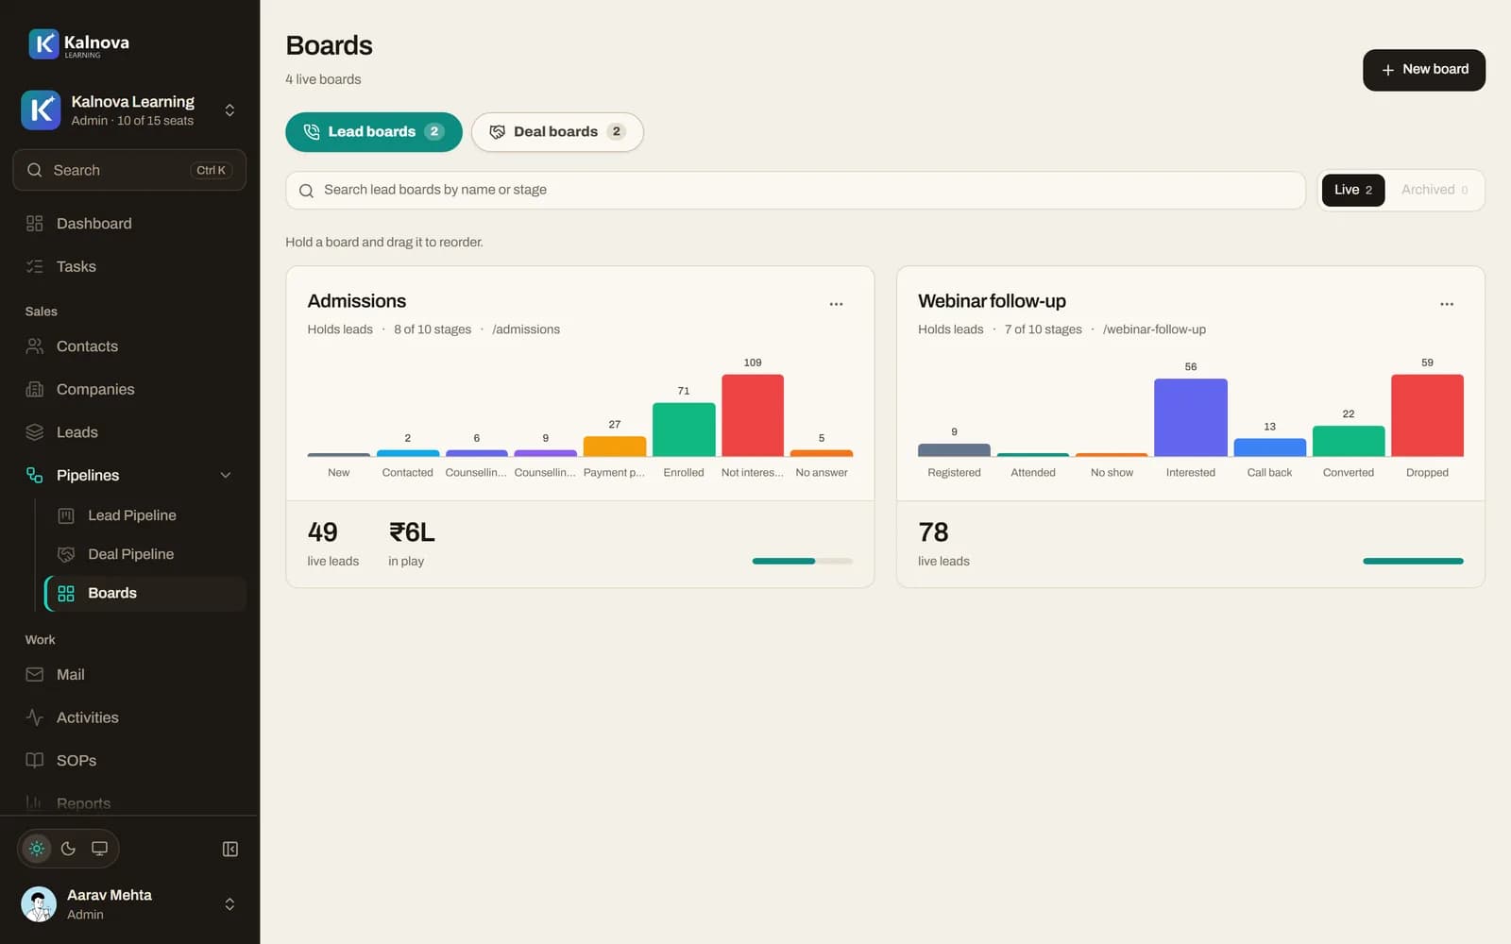Click the Tasks checklist icon
Screen dimensions: 1511x944
[35, 267]
